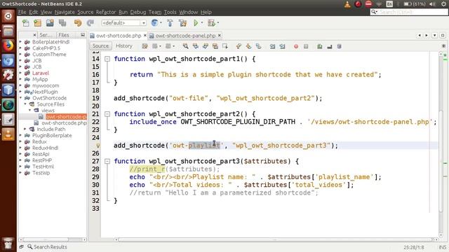Fold the wpl_owt_shortcode_part2 function
The width and height of the screenshot is (449, 252).
(107, 114)
